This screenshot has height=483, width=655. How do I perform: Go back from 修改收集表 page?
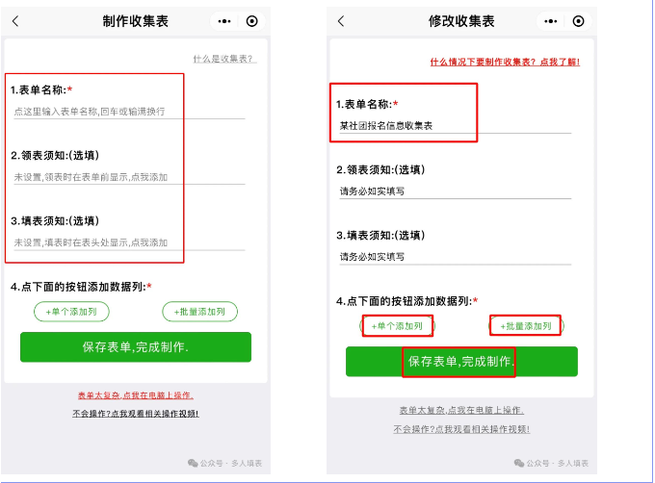[341, 21]
